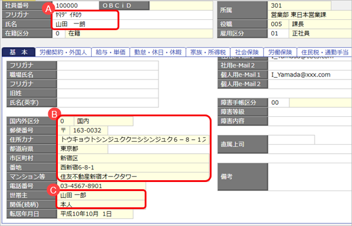Screen dimensions: 352x226
Task: Open the 労働保険 tab
Action: (280, 52)
